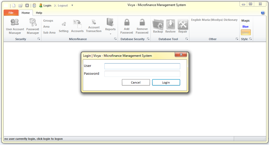The image size is (269, 145).
Task: Click the Login user icon in quick toolbar
Action: click(41, 5)
